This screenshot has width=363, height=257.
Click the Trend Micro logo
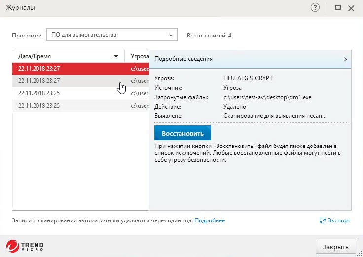pyautogui.click(x=25, y=246)
